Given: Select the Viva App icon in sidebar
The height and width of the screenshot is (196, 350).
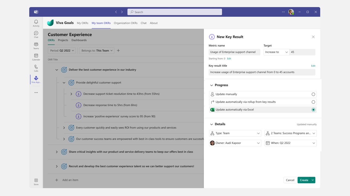Looking at the screenshot, I should point(36,79).
